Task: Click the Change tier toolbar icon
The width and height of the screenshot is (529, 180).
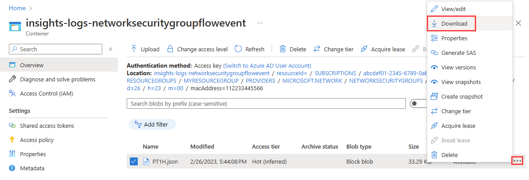Action: (x=317, y=49)
